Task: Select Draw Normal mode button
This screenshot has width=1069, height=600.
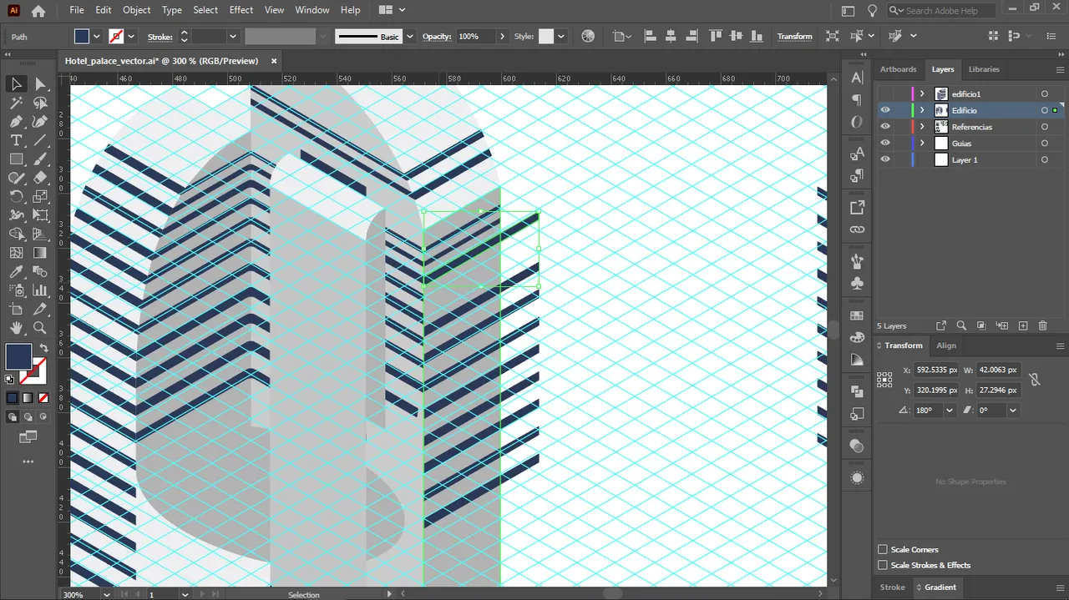Action: (x=13, y=416)
